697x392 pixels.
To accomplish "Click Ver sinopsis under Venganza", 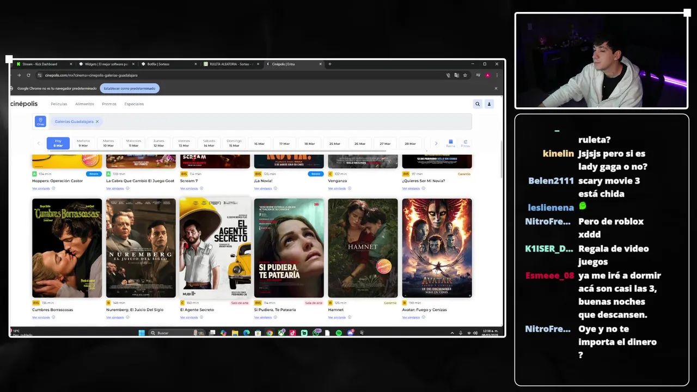I will tap(337, 188).
